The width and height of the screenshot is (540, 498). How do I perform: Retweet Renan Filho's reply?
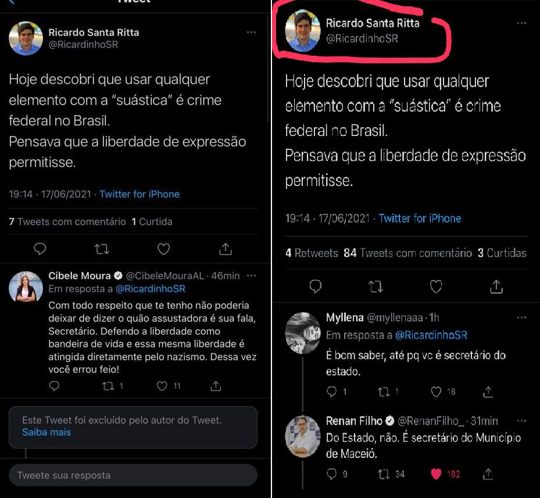(x=384, y=474)
